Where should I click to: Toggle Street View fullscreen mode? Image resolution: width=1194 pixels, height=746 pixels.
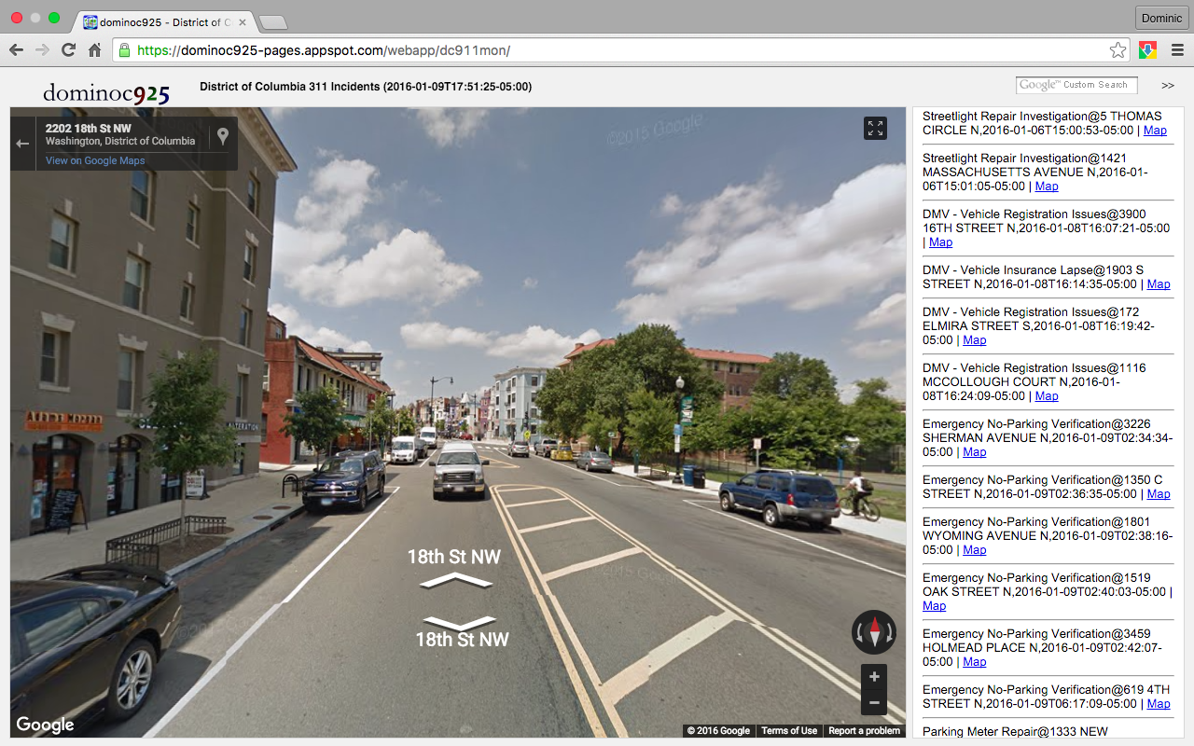click(x=875, y=129)
